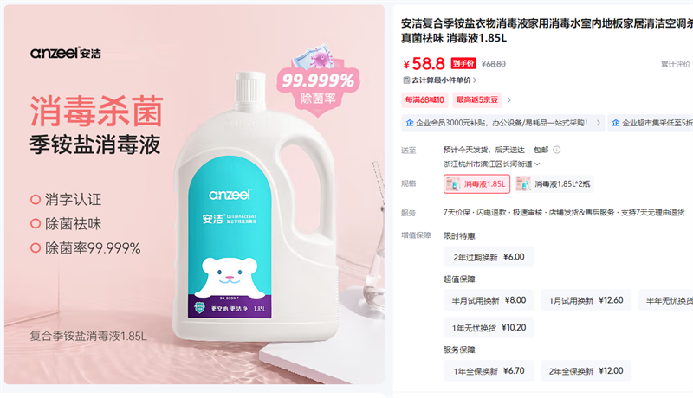
Task: Click enterprise icon before 企业会员3000元补贴
Action: (410, 123)
